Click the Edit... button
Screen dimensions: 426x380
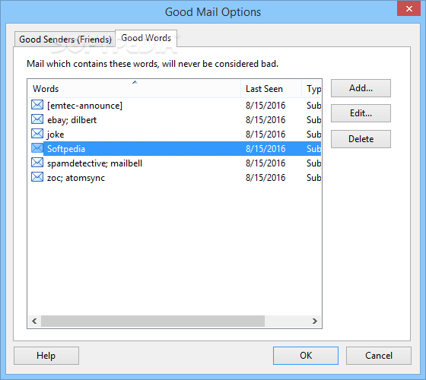pyautogui.click(x=361, y=113)
